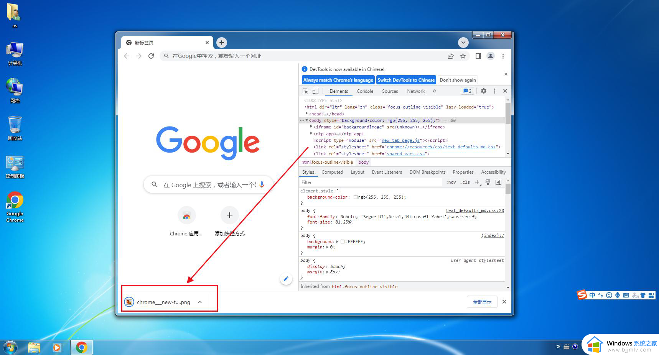
Task: Open DevTools settings gear
Action: (484, 91)
